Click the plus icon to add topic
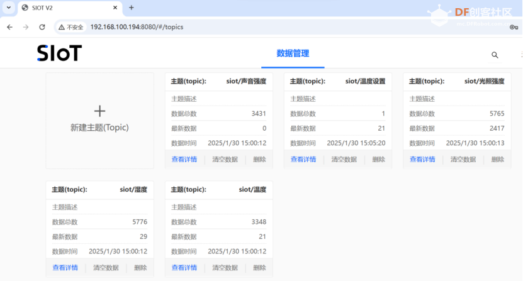This screenshot has width=523, height=281. coord(99,111)
